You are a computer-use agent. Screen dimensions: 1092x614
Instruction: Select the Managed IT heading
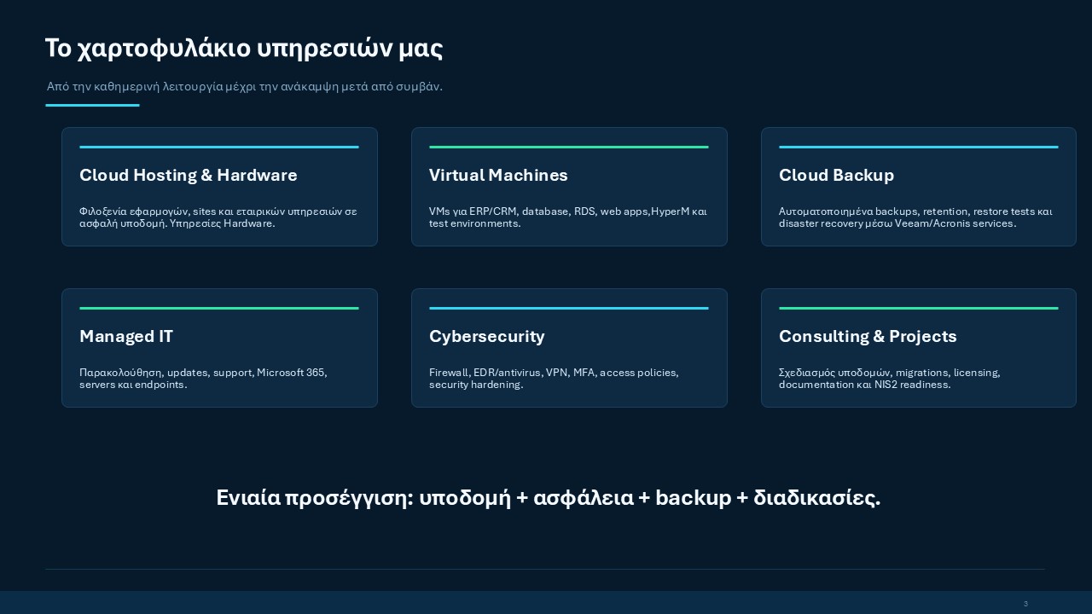pyautogui.click(x=126, y=336)
